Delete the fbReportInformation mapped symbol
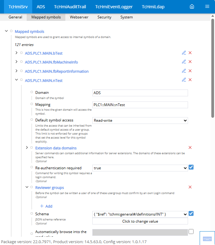 (190, 71)
